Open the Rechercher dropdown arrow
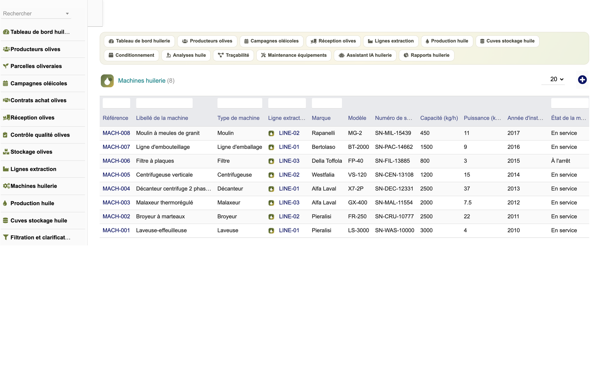Viewport: 602px width, 372px height. pos(67,14)
